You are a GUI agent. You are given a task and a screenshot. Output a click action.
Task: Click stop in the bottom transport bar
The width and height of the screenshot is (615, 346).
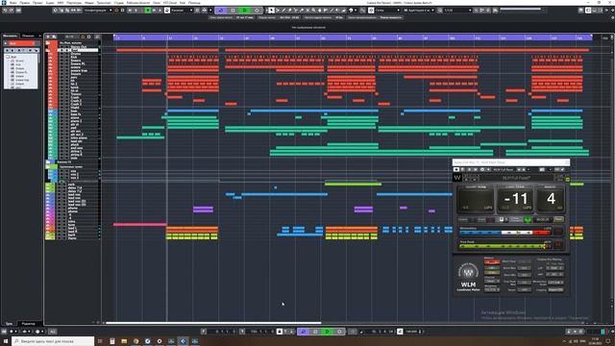(x=315, y=332)
